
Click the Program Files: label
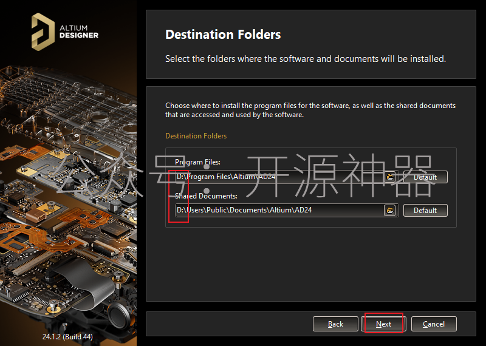coord(198,162)
